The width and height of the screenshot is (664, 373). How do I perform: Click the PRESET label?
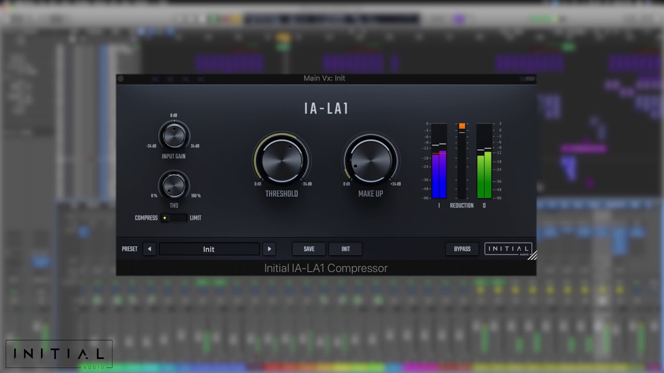[x=130, y=249]
